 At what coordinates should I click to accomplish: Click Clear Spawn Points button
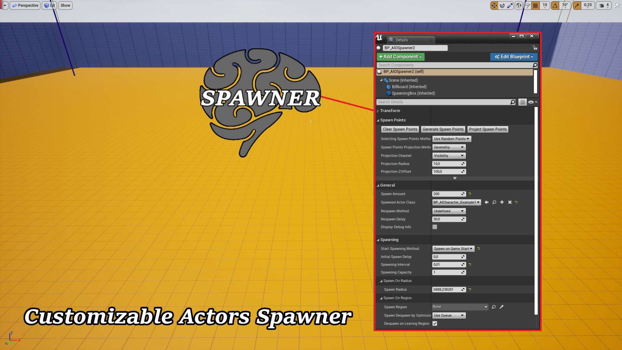point(400,129)
